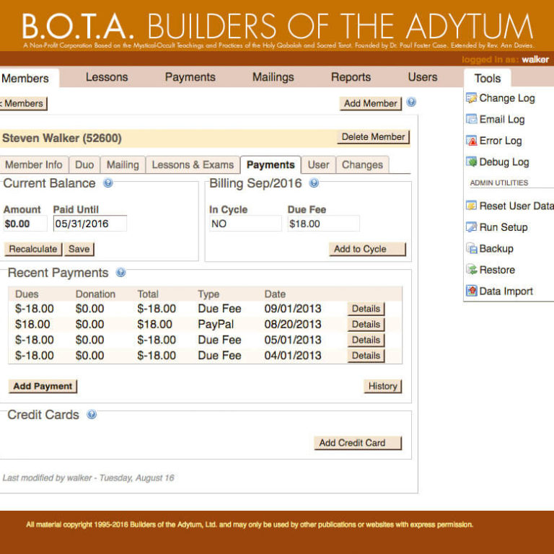Go to the Payments main navigation tab
The width and height of the screenshot is (554, 554).
pyautogui.click(x=190, y=77)
